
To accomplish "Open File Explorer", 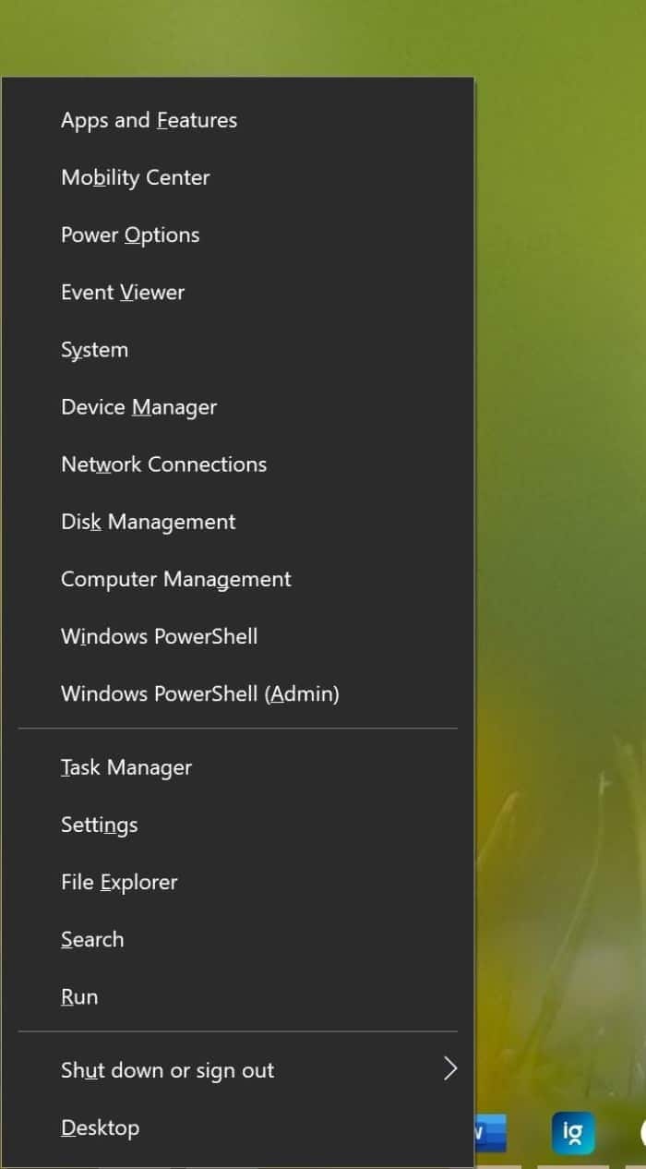I will [x=118, y=882].
